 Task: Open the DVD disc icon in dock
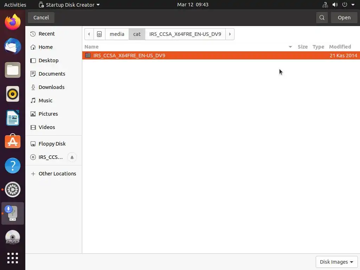point(13,237)
